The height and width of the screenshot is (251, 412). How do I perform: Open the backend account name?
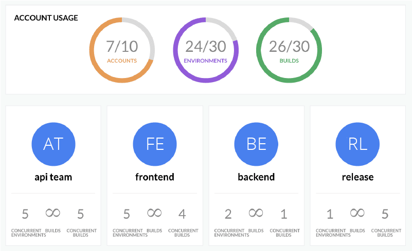(x=256, y=177)
